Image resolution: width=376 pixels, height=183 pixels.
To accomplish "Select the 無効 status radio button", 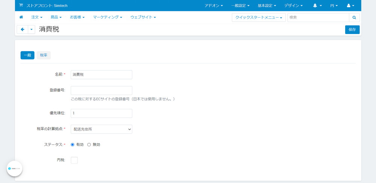I will (x=89, y=144).
